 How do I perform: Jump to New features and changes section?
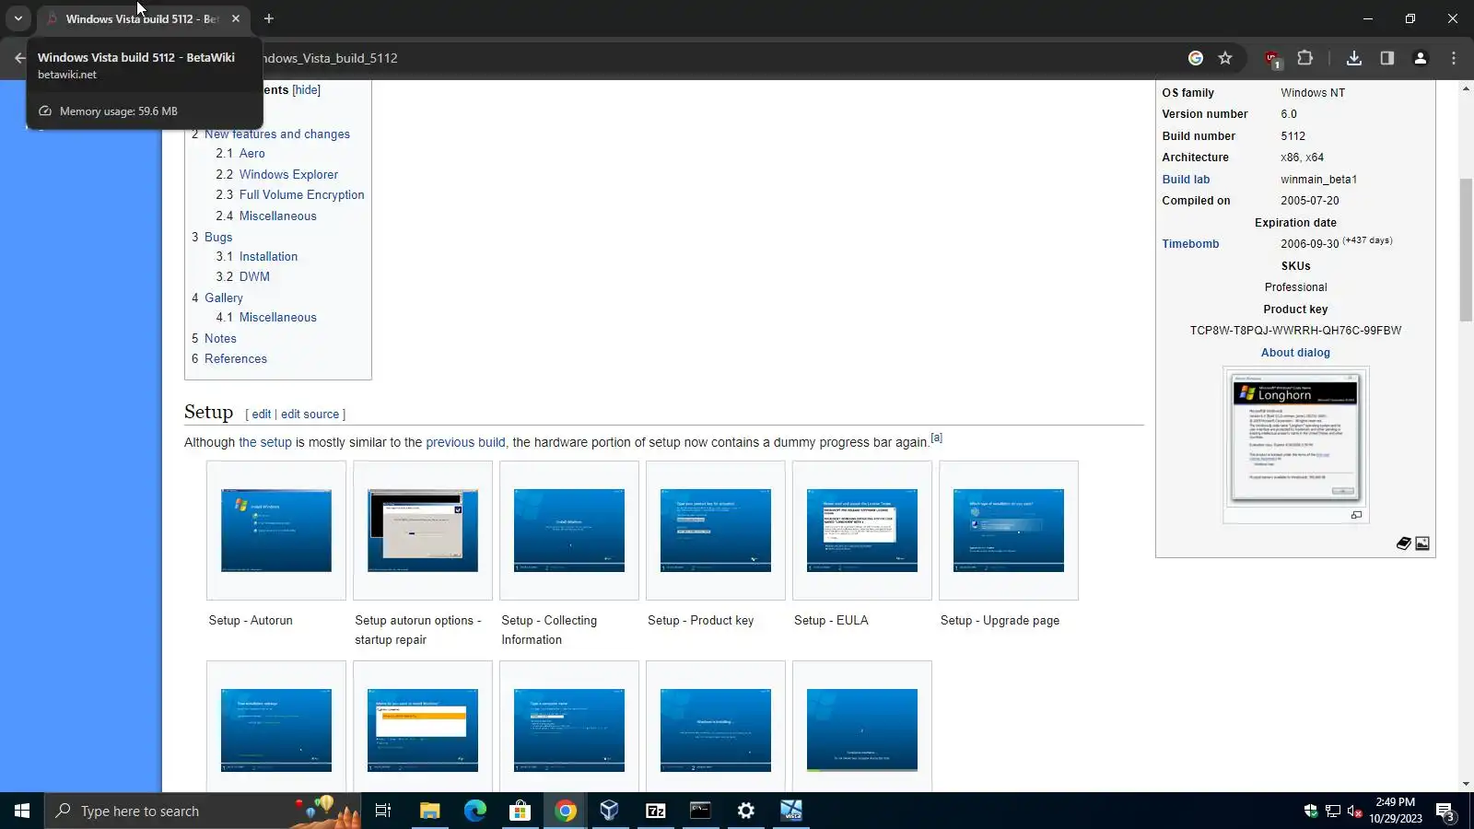click(277, 134)
